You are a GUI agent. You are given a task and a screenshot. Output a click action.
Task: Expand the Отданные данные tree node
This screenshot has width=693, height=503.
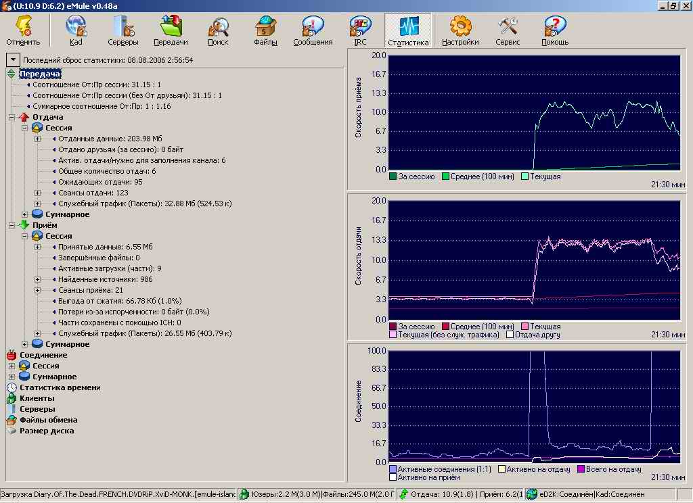click(38, 139)
